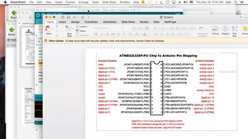Open the Design ribbon tab

click(x=75, y=22)
